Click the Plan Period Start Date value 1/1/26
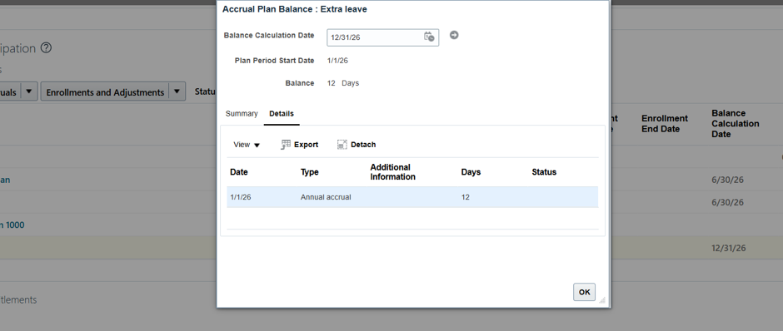This screenshot has width=783, height=331. pos(337,61)
